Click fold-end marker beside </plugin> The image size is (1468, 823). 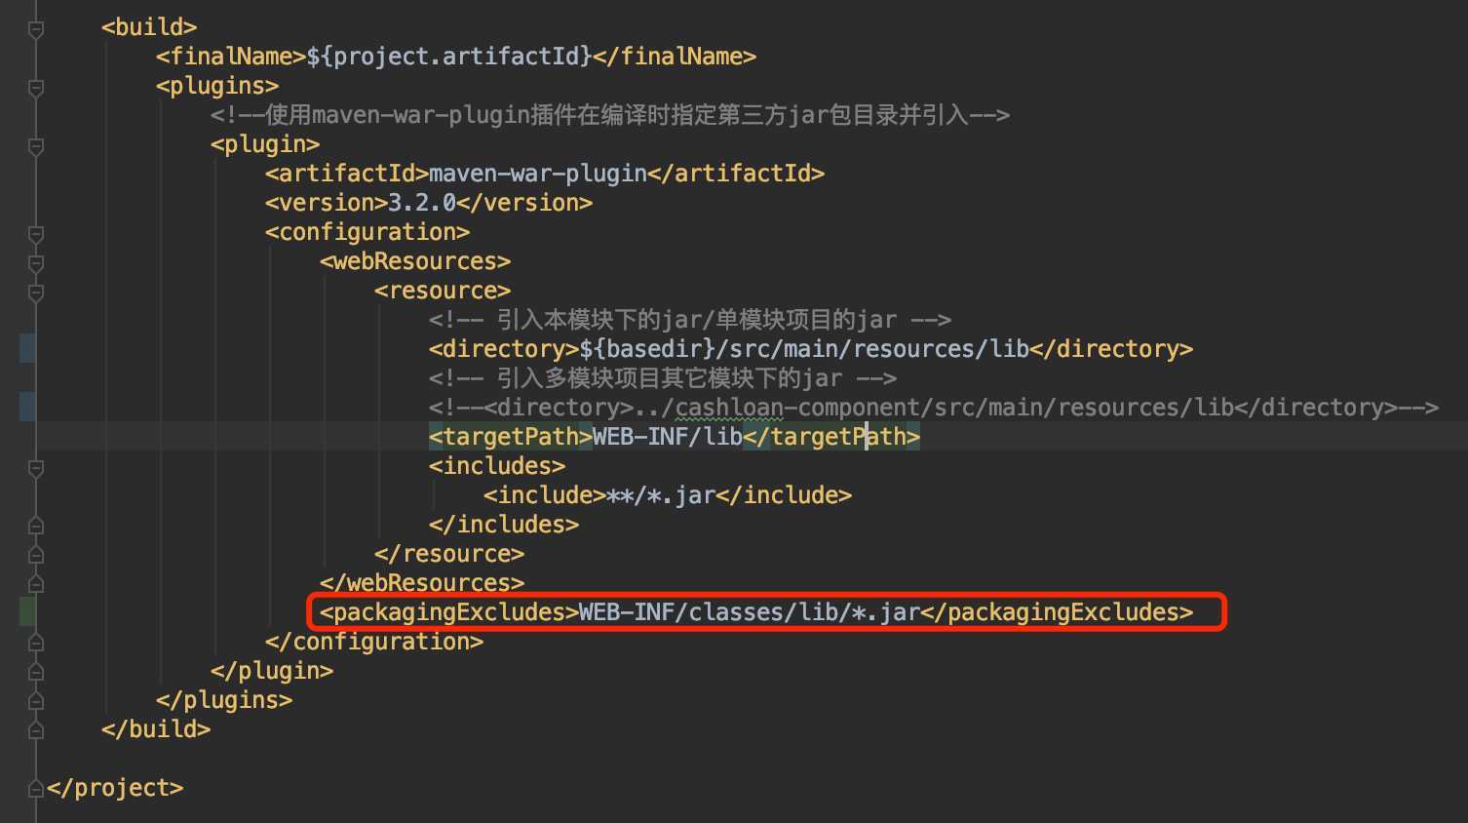click(36, 672)
